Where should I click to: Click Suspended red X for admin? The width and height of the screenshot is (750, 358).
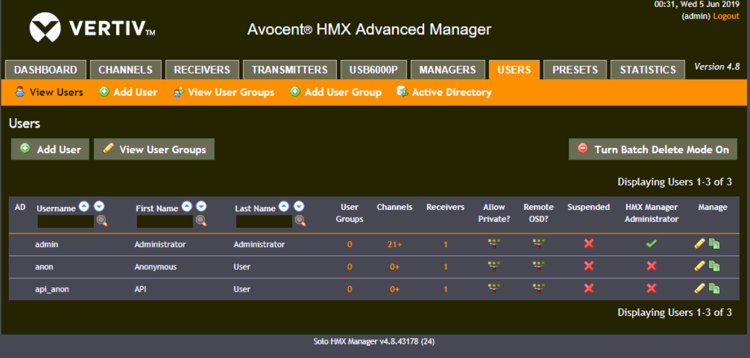tap(589, 244)
